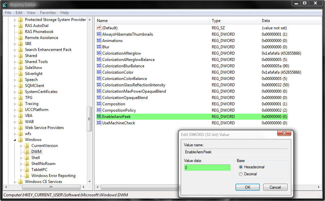
Task: Click the ColorizationOpaqueBlend DWORD icon
Action: [99, 97]
